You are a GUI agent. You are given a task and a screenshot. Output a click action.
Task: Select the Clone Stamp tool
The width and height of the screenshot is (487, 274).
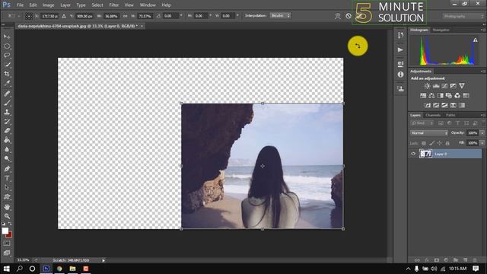[7, 112]
